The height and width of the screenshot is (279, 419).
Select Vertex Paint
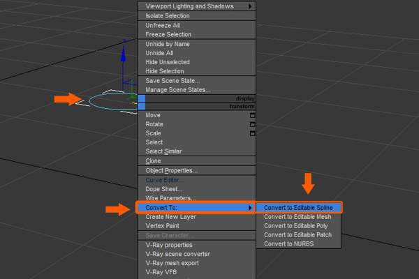click(197, 226)
